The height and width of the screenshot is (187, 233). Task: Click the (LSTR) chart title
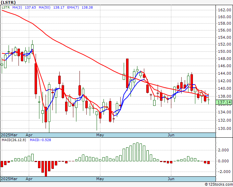8,2
